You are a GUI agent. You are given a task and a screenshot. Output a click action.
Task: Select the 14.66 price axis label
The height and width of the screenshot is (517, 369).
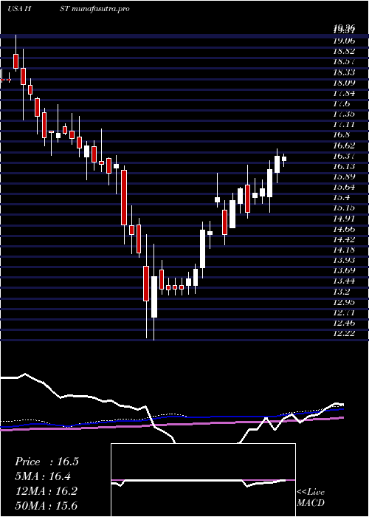coord(344,229)
